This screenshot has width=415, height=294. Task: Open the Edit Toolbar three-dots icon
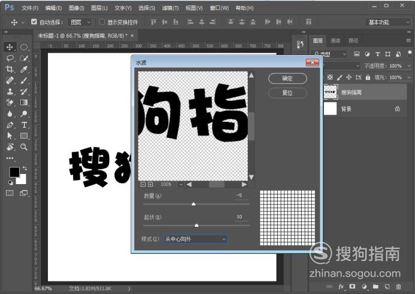[x=10, y=158]
